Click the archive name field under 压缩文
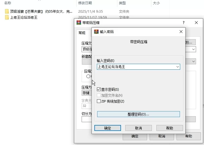 [87, 49]
